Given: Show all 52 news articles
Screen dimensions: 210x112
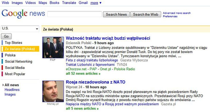Looking at the screenshot, I should 83,74.
